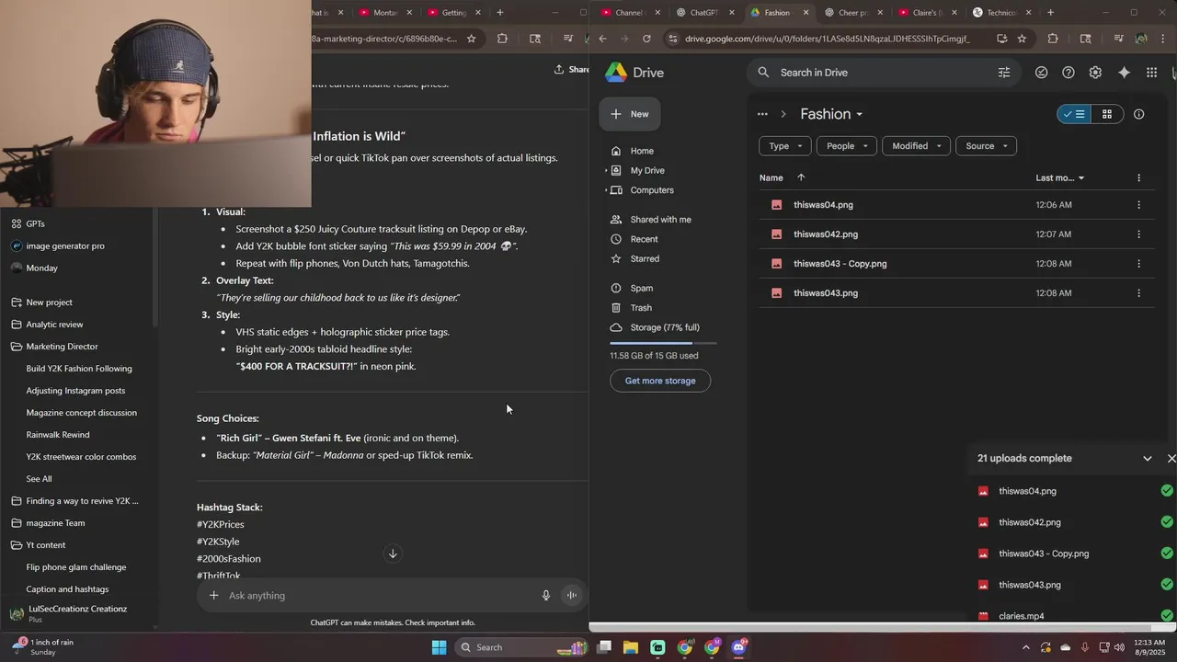Share the ChatGPT conversation

click(571, 70)
